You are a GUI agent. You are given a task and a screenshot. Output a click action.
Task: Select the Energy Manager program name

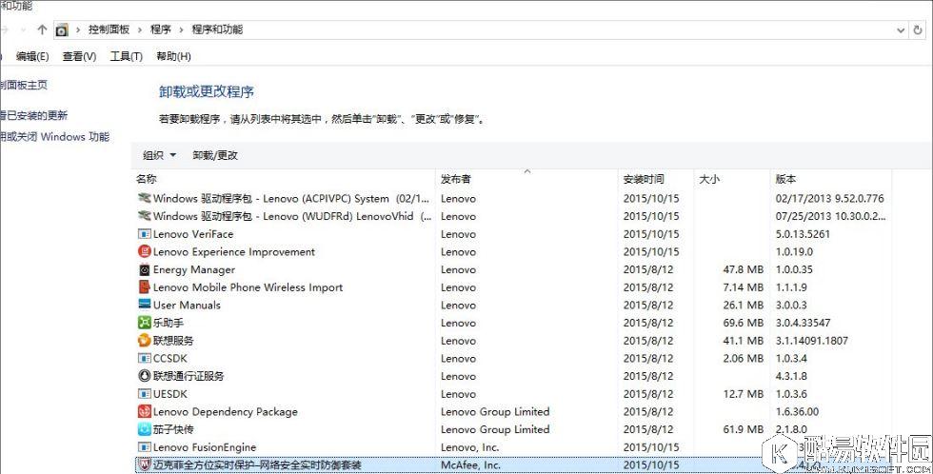194,269
